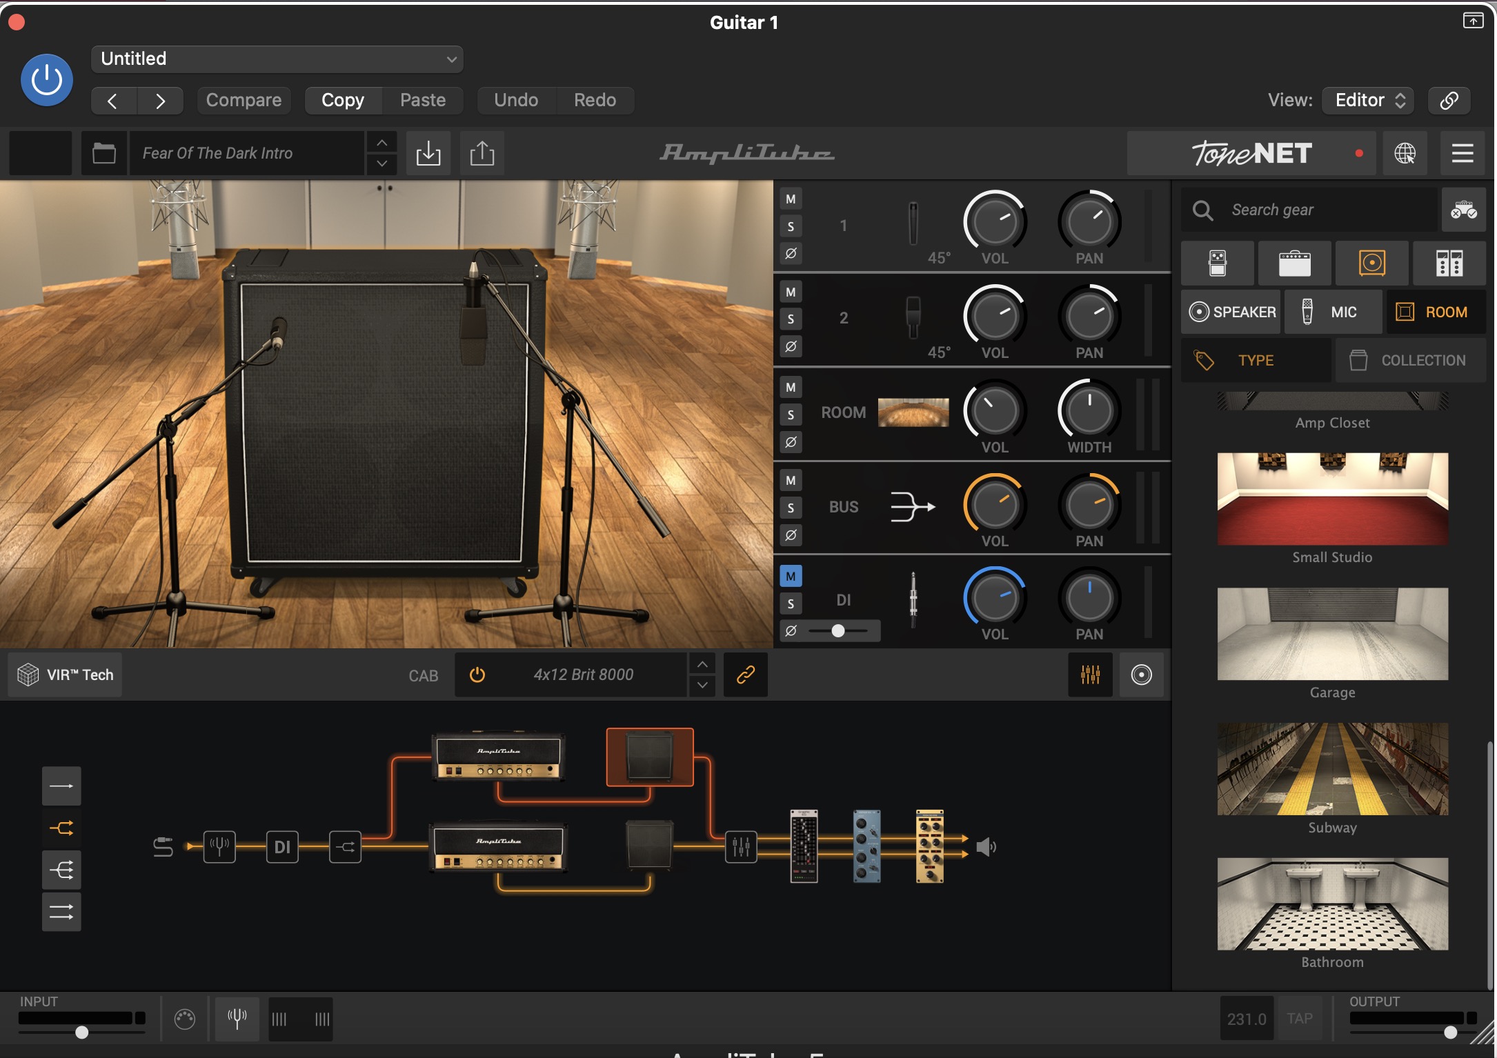Switch to the ROOM tab
This screenshot has height=1058, width=1497.
tap(1436, 312)
